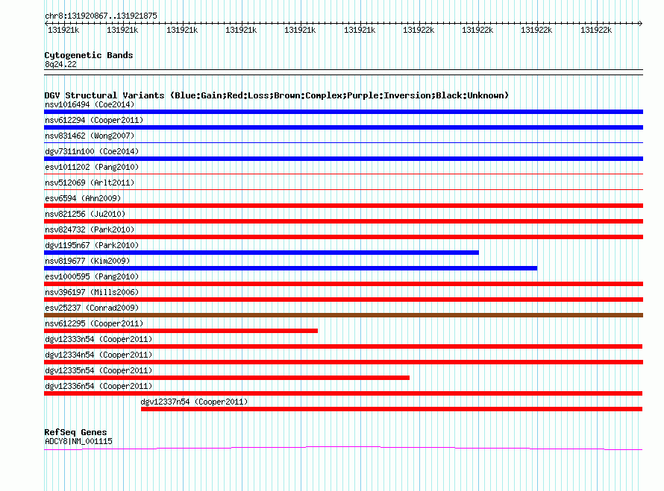Click the dgv1195n67 (Park2010) label
This screenshot has width=664, height=491.
(92, 245)
